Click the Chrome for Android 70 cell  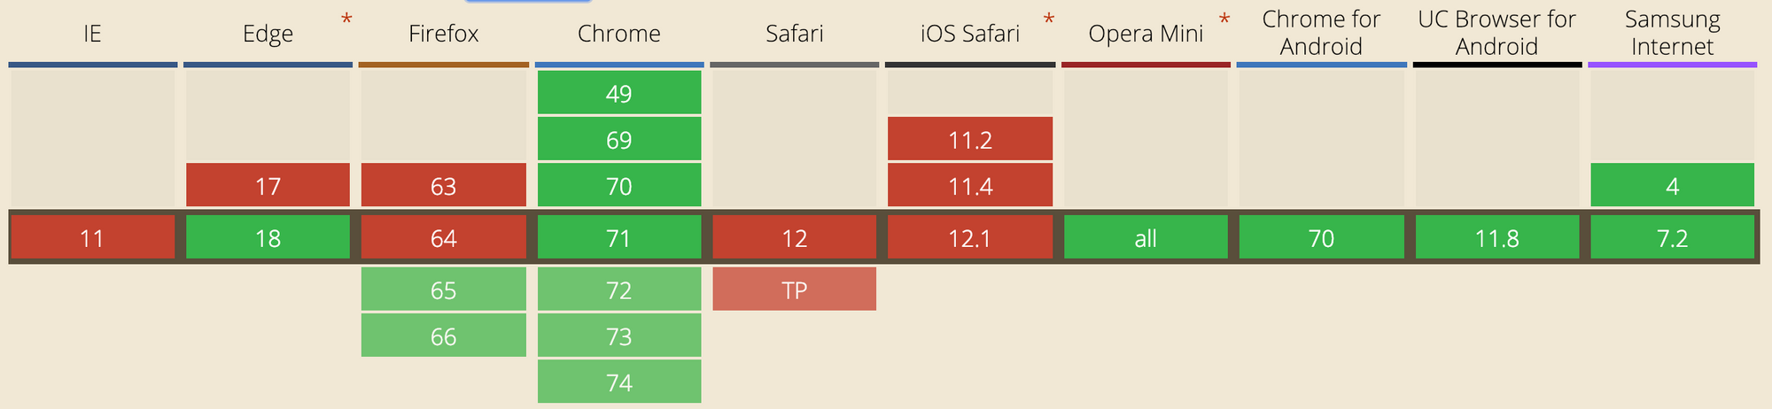[x=1321, y=237]
